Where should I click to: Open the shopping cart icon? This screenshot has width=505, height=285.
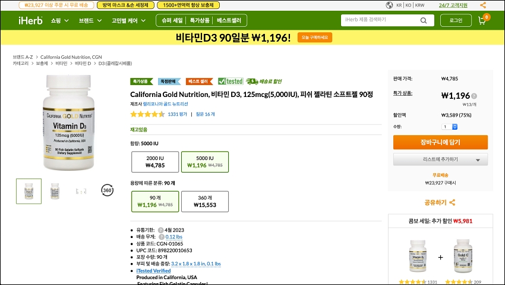(x=482, y=21)
